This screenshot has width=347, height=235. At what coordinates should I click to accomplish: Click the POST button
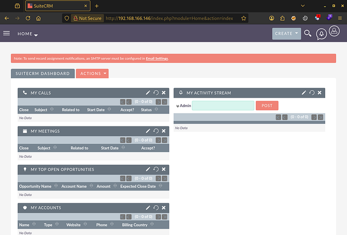[x=267, y=106]
